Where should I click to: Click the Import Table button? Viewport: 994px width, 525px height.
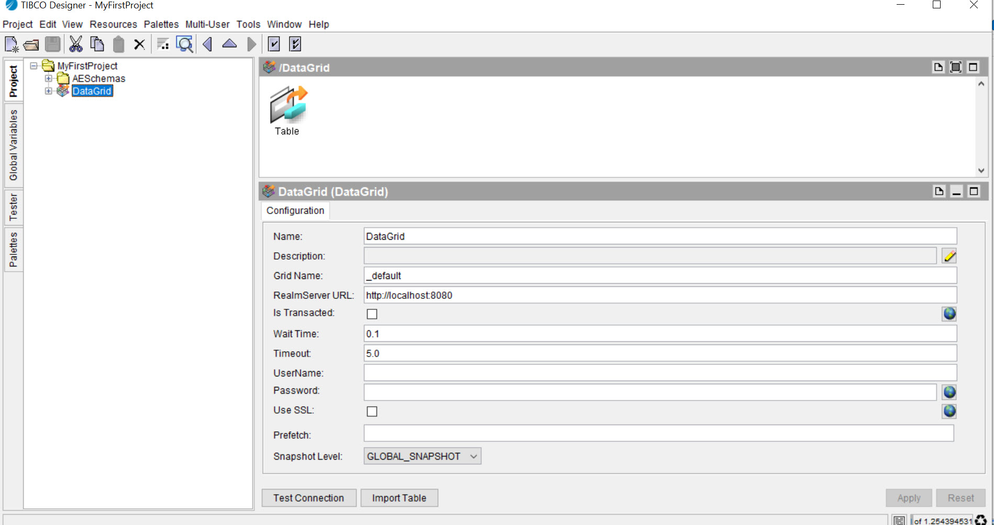pyautogui.click(x=399, y=498)
